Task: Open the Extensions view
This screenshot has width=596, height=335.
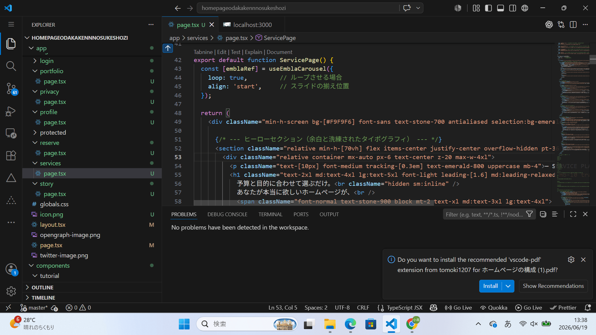Action: click(x=11, y=155)
